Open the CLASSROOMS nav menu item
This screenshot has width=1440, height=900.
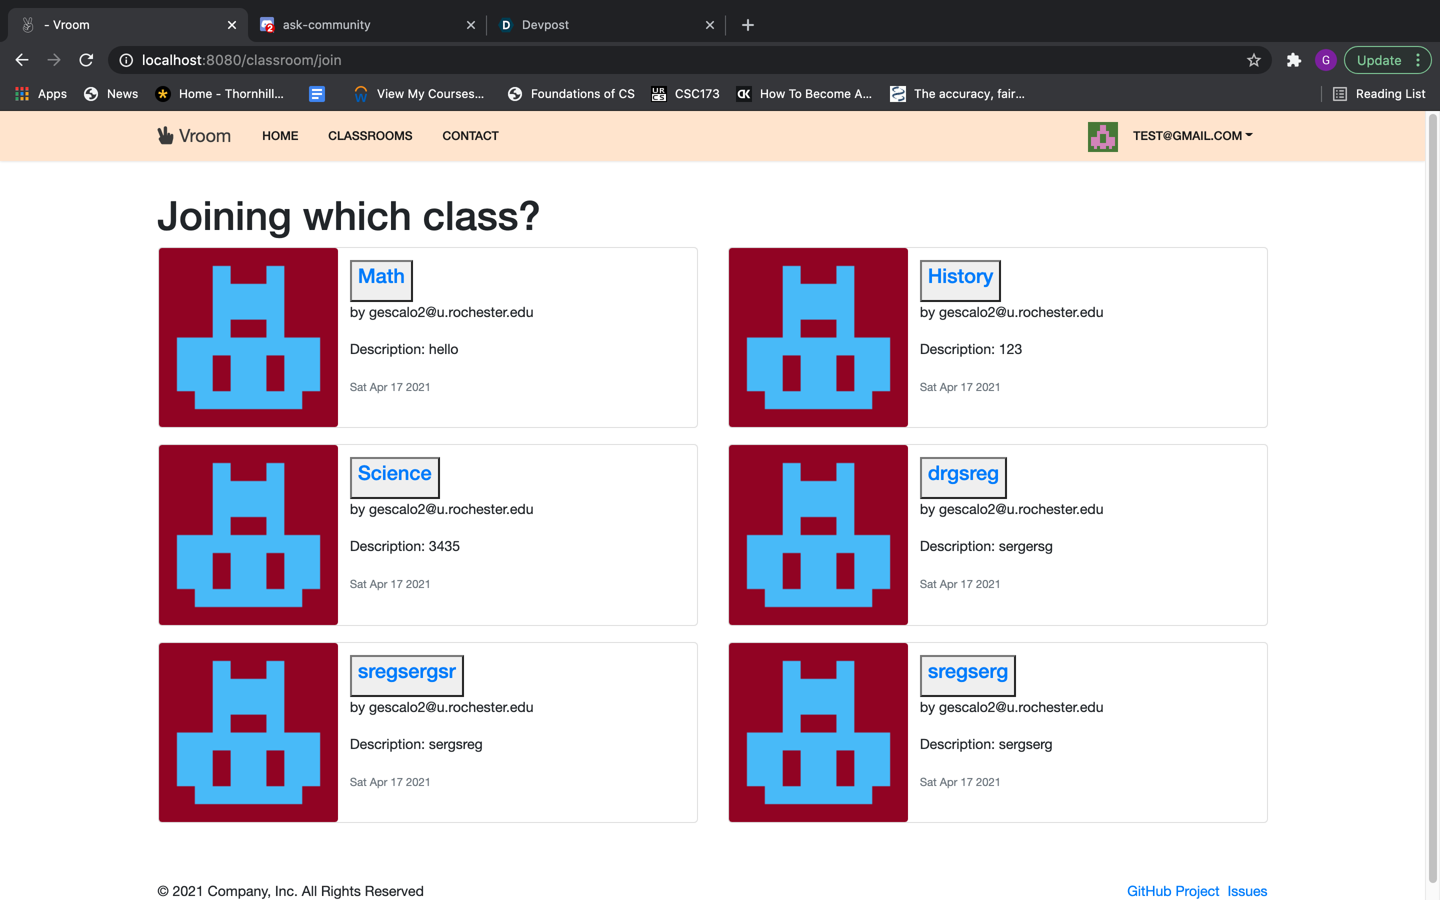369,135
